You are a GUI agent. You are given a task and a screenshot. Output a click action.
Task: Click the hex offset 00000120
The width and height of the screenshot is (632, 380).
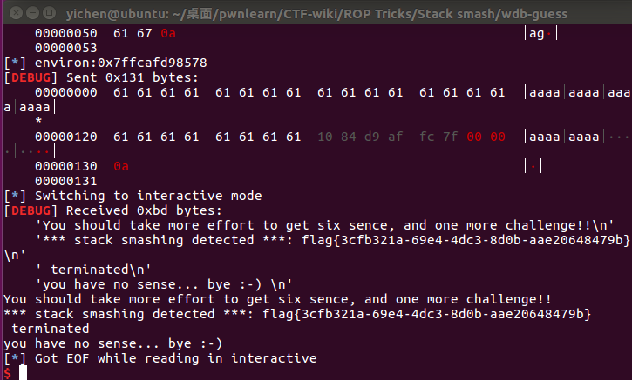[66, 137]
